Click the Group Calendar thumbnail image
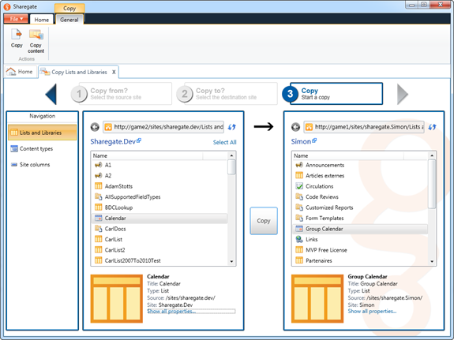Image resolution: width=454 pixels, height=340 pixels. point(317,299)
